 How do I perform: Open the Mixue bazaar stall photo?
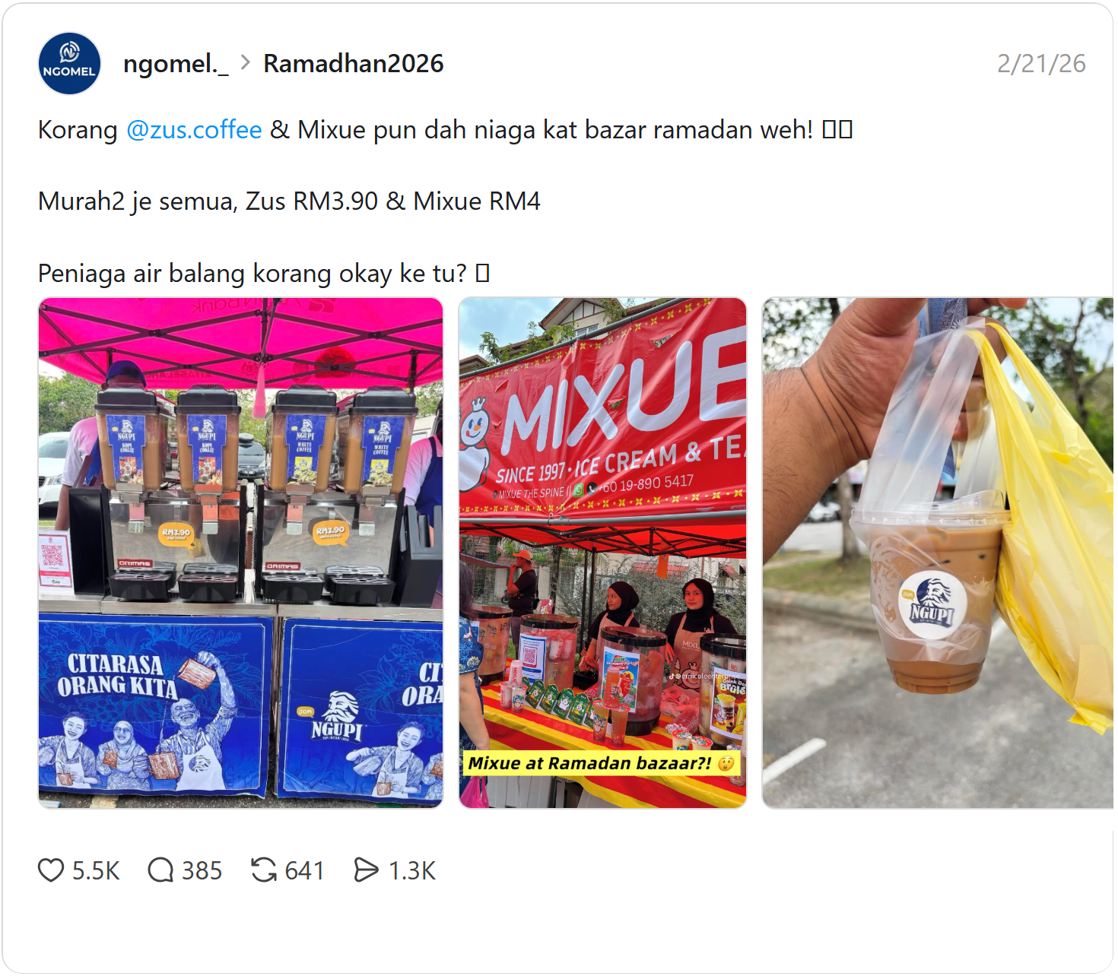(603, 553)
